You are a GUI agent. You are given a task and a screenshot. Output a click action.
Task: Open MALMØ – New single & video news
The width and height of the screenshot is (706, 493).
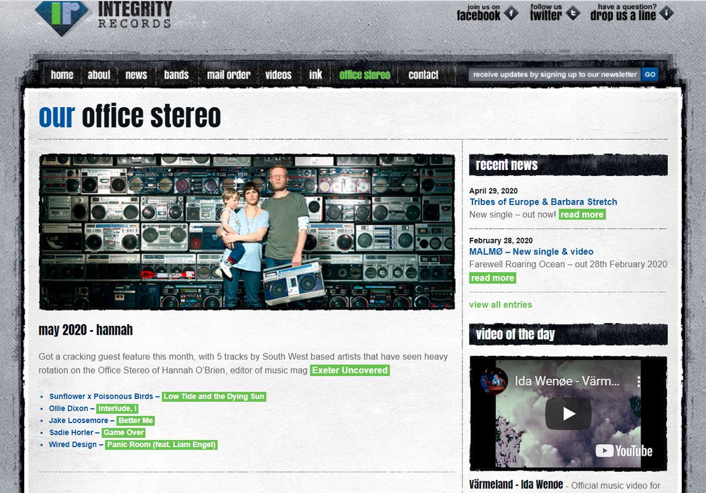click(x=531, y=252)
